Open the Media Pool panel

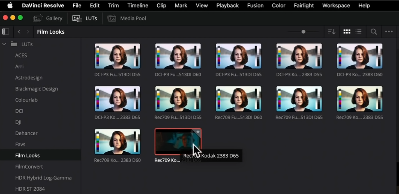tap(126, 18)
